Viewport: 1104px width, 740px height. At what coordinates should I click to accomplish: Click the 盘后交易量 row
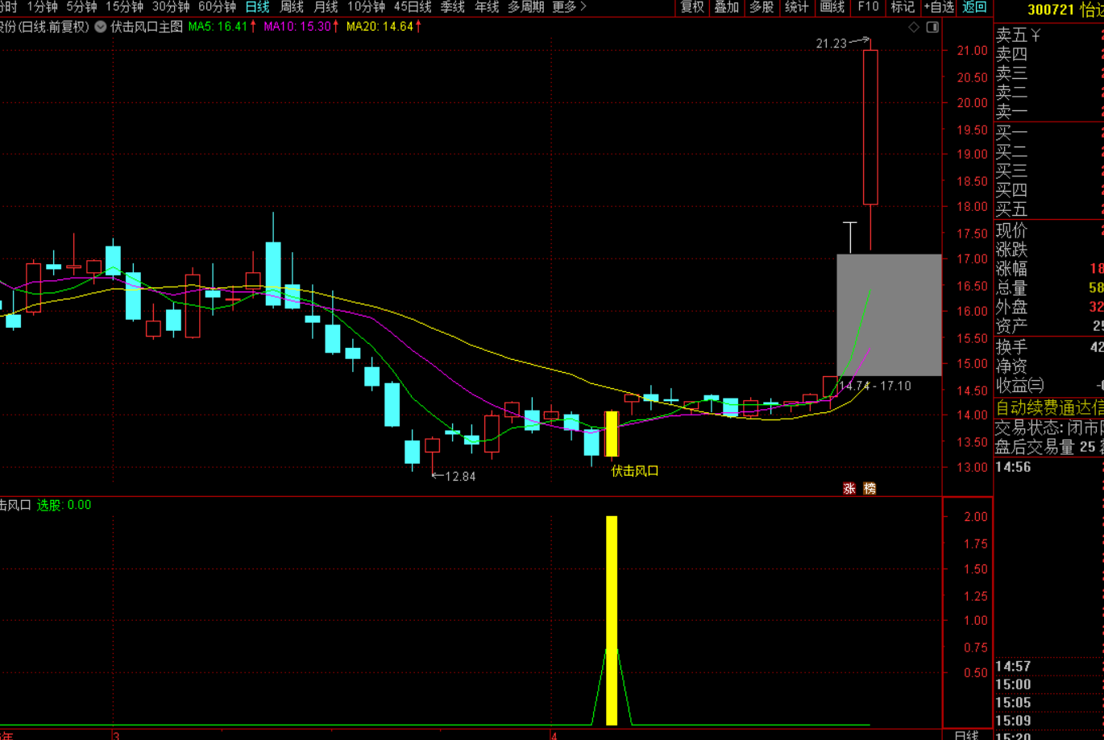tap(1049, 447)
